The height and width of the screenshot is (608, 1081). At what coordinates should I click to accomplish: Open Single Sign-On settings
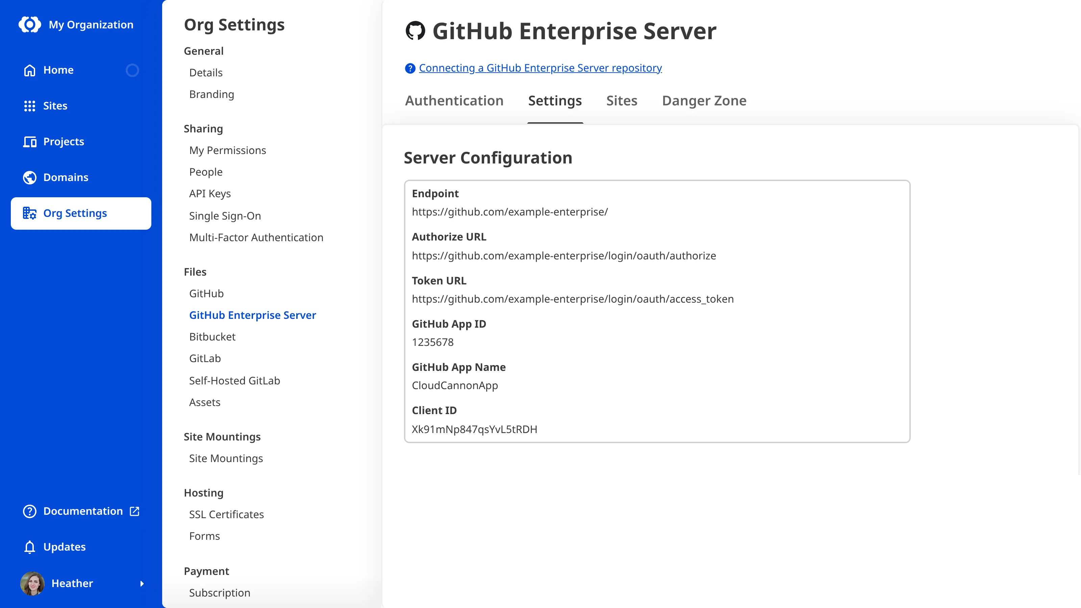[225, 216]
